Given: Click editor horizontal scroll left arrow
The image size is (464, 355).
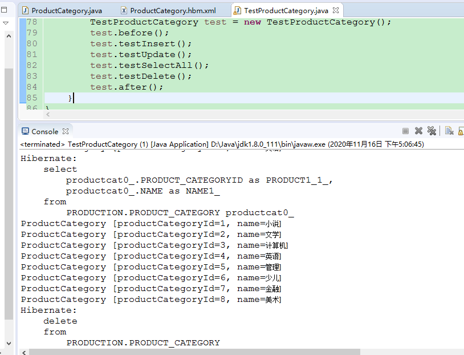Looking at the screenshot, I should [x=48, y=114].
